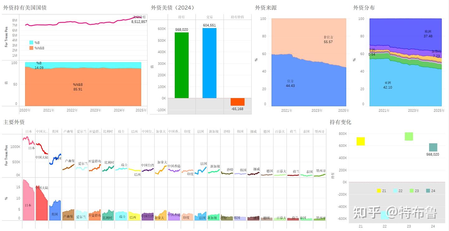Select the orange -65,168 negative bar
Screen dimensions: 449x231
click(x=238, y=102)
